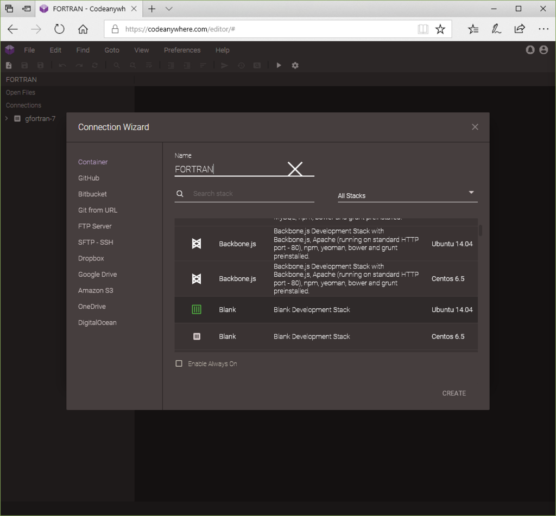Clear the Name field with X icon
Viewport: 556px width, 516px height.
coord(295,169)
